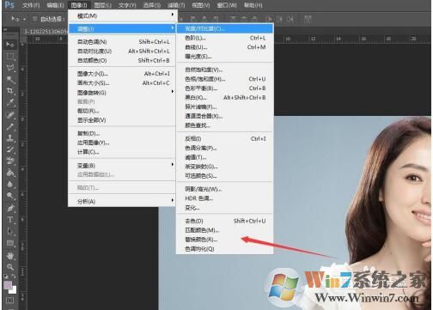Choose 阴影/高光(W) entry
This screenshot has height=310, width=433.
click(x=225, y=189)
